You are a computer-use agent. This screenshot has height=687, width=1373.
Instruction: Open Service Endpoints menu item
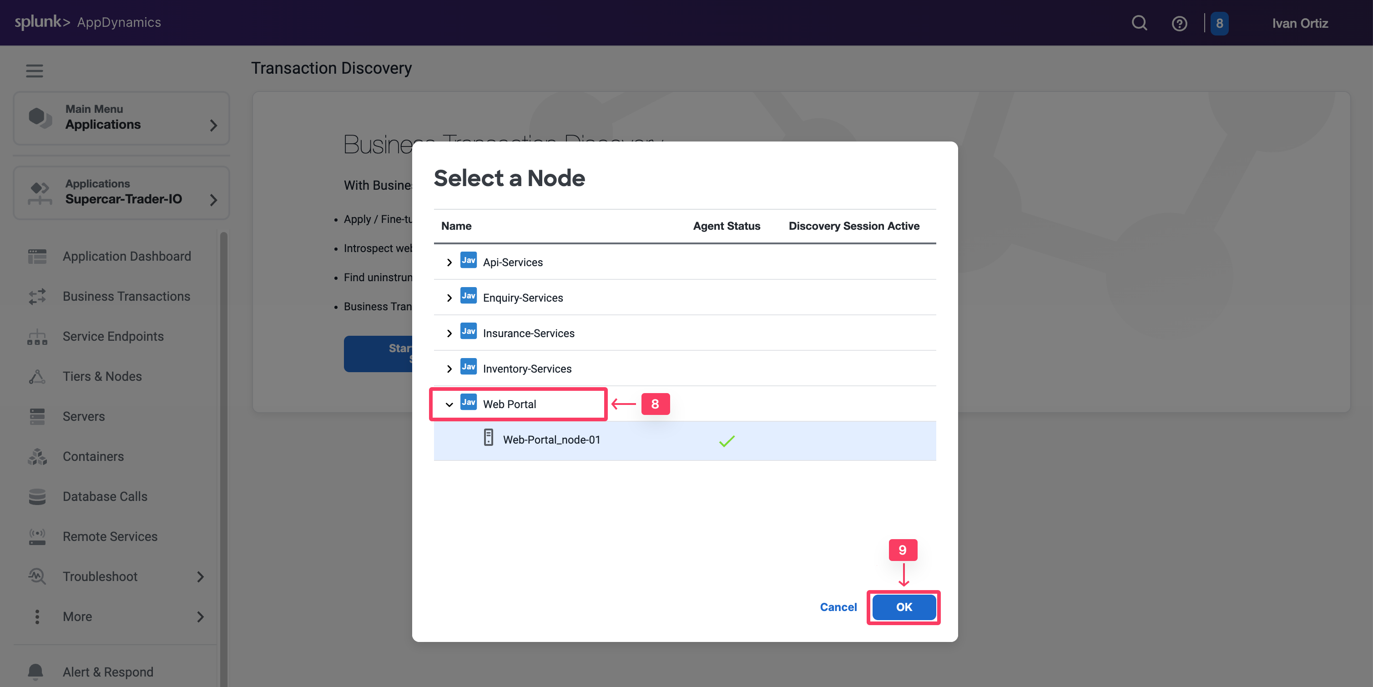pyautogui.click(x=113, y=336)
